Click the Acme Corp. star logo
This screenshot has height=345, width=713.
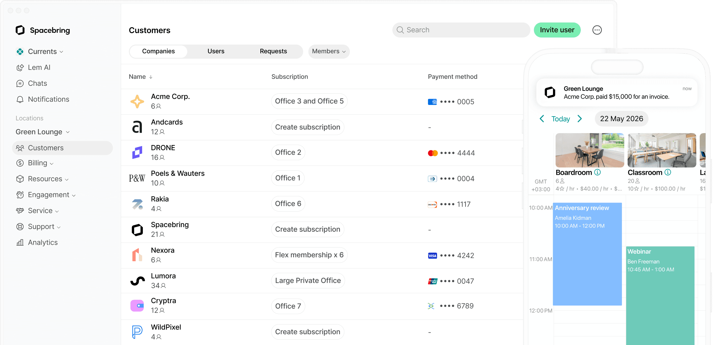tap(137, 102)
